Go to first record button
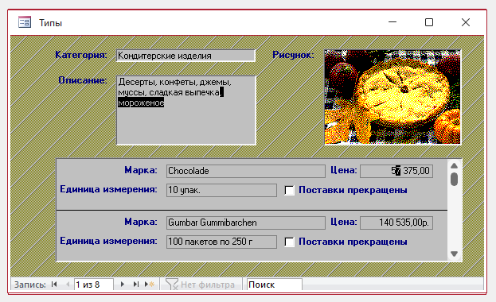Image resolution: width=496 pixels, height=302 pixels. [54, 285]
